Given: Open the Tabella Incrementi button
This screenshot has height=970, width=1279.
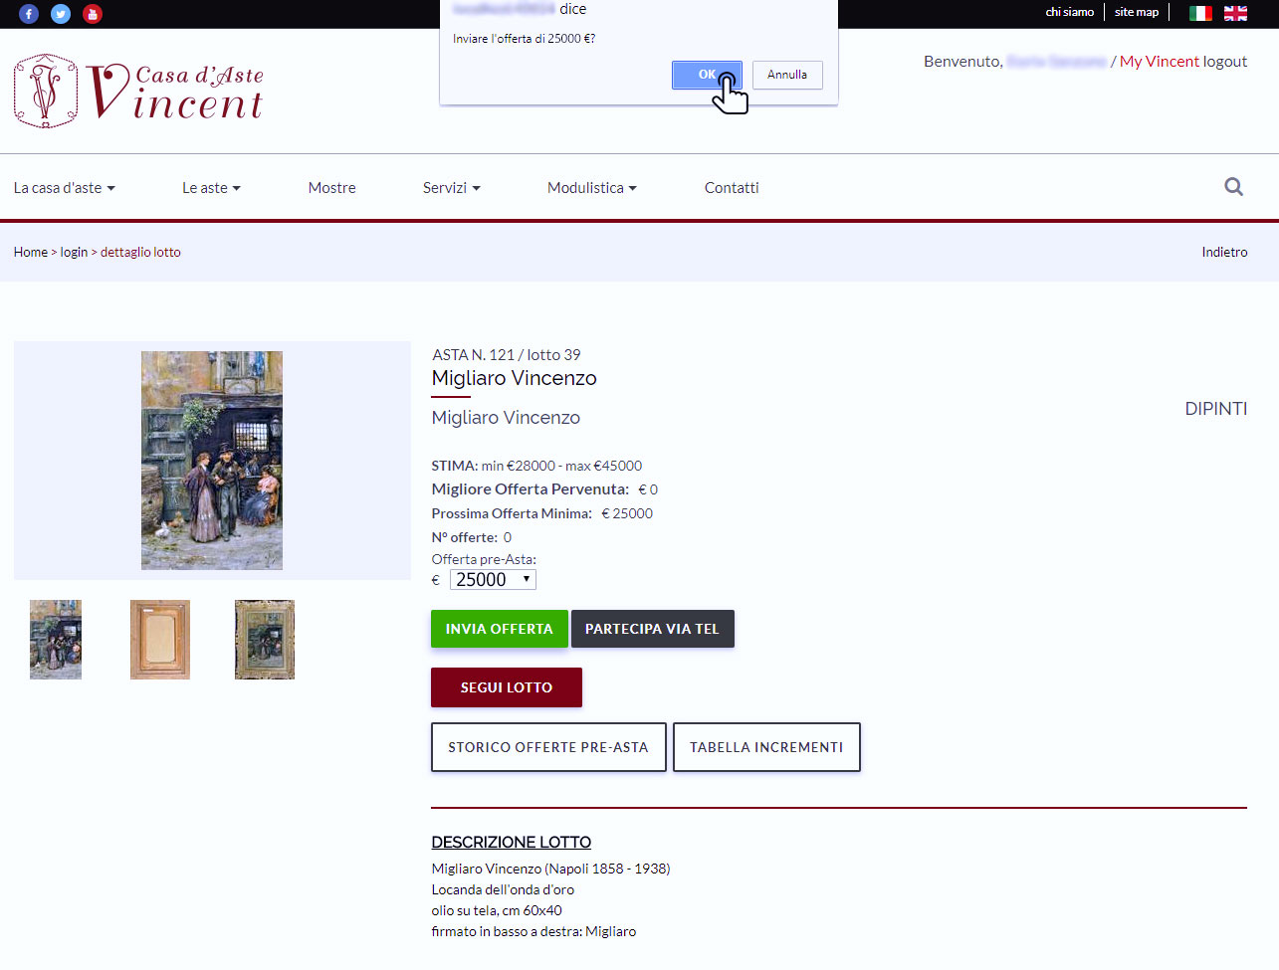Looking at the screenshot, I should [766, 747].
